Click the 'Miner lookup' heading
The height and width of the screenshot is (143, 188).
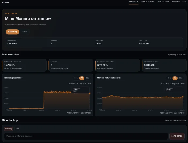(10, 120)
